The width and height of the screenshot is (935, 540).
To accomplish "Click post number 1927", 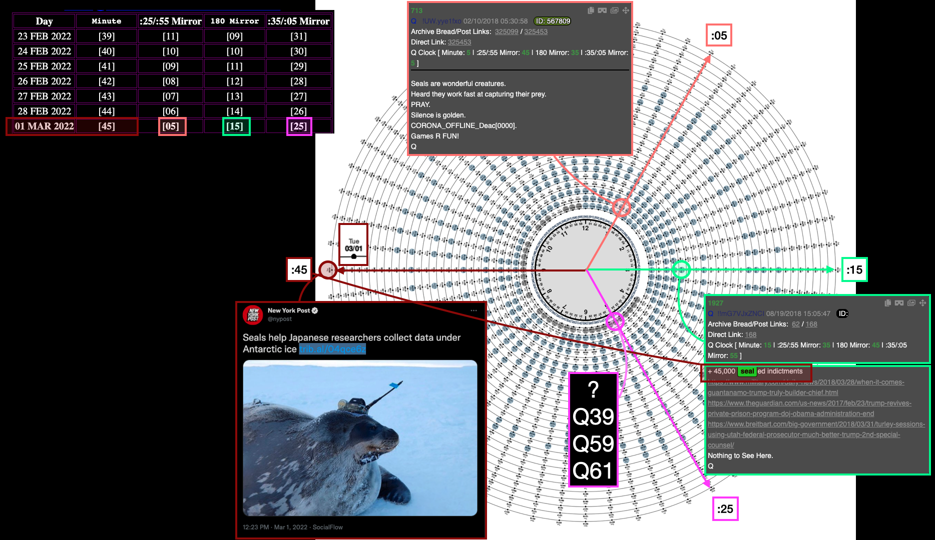I will tap(715, 303).
